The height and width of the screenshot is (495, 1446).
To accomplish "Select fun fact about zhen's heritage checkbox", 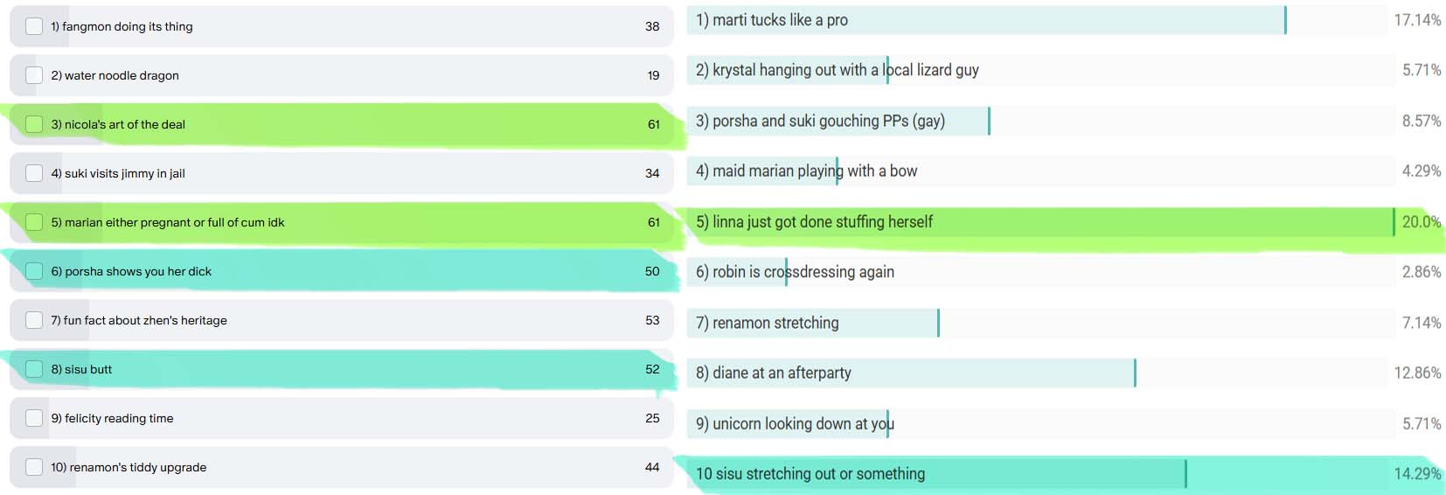I will 34,320.
